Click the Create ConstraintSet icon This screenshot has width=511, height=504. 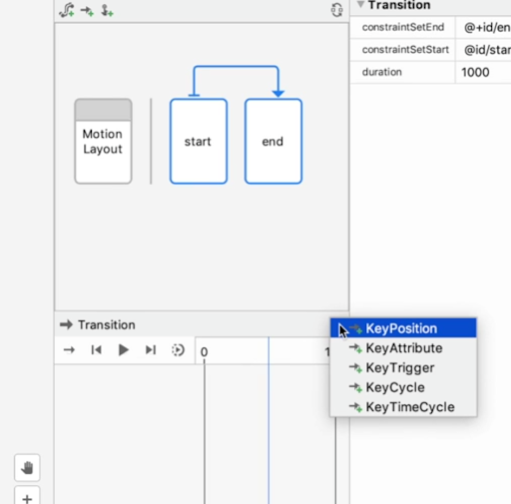click(67, 10)
